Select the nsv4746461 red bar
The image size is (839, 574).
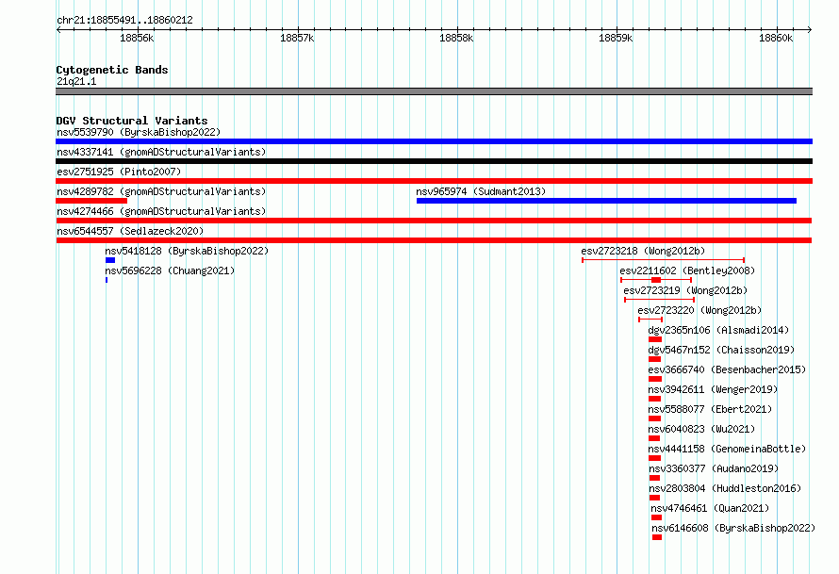click(x=656, y=517)
